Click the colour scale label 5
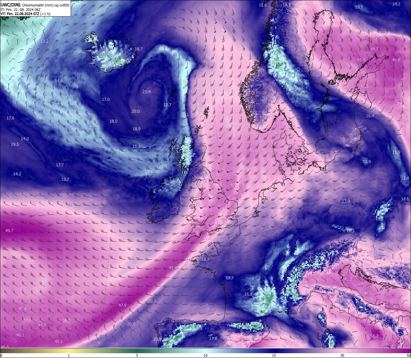Screen dimensions: 411x358 pos(137,355)
